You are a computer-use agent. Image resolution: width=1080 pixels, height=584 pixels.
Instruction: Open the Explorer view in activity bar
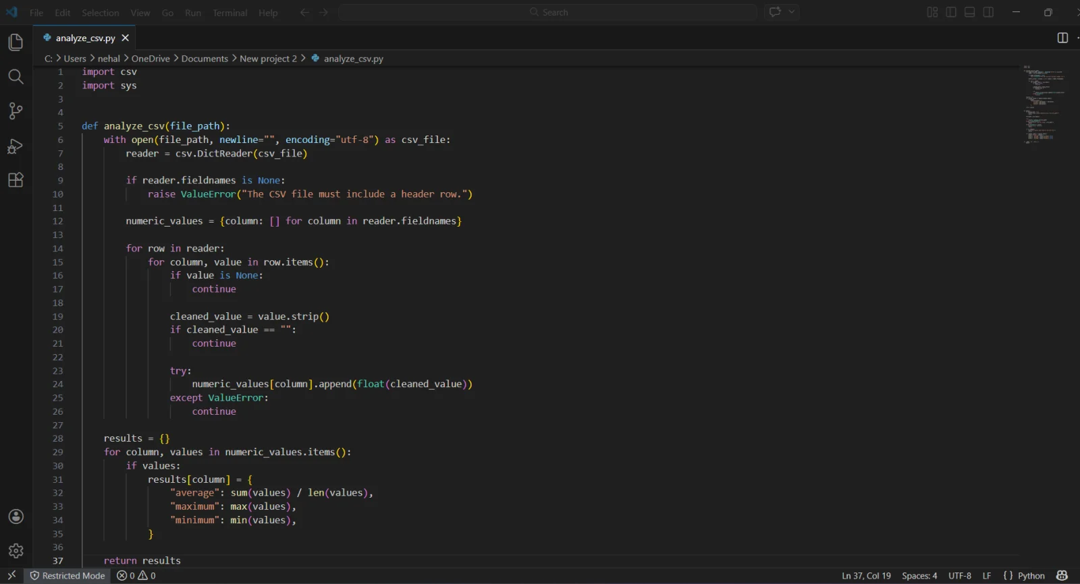(x=16, y=42)
